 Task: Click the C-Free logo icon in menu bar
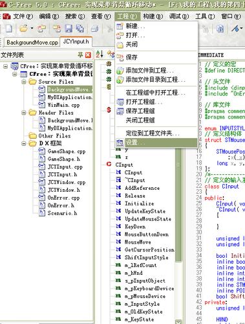(x=6, y=16)
